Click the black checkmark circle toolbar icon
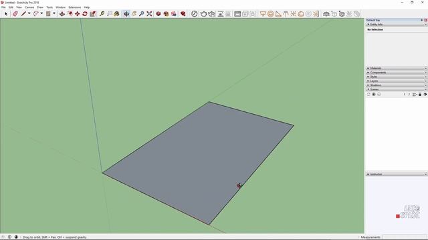The height and width of the screenshot is (240, 428). tap(194, 13)
